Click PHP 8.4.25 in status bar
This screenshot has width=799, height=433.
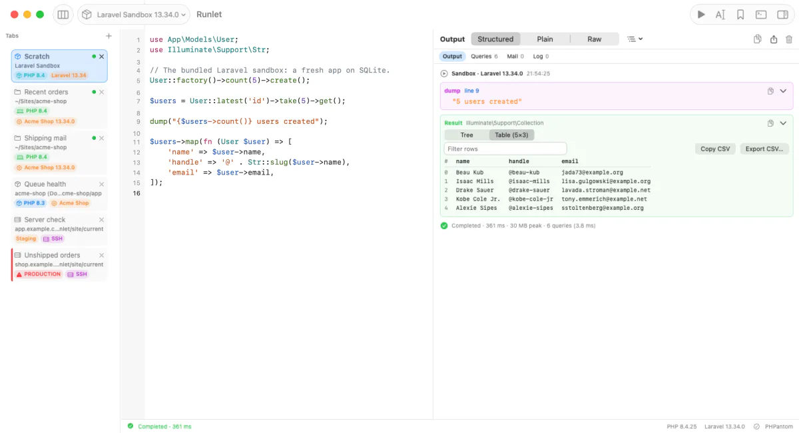[x=682, y=426]
